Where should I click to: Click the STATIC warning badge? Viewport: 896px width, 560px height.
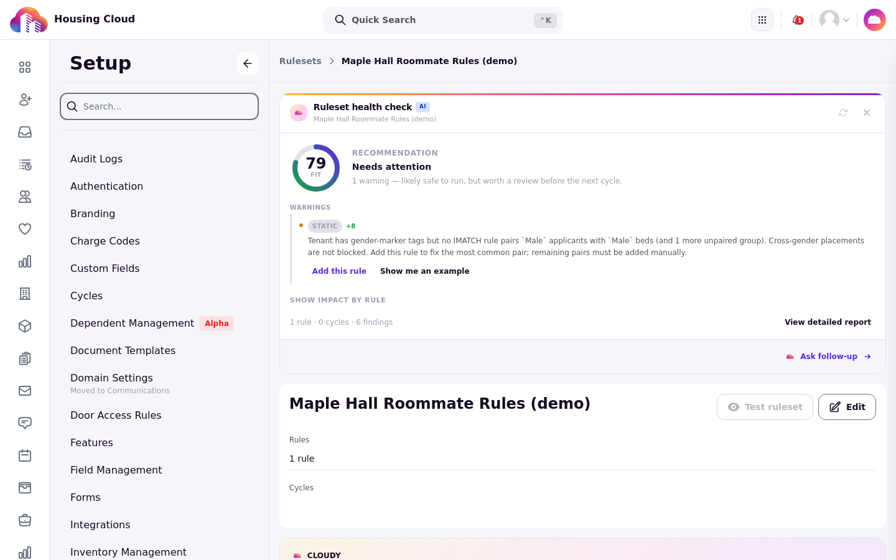point(325,226)
